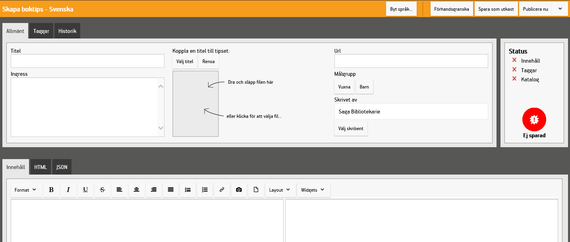Click the red X beside Taggar status
570x242 pixels.
[514, 70]
